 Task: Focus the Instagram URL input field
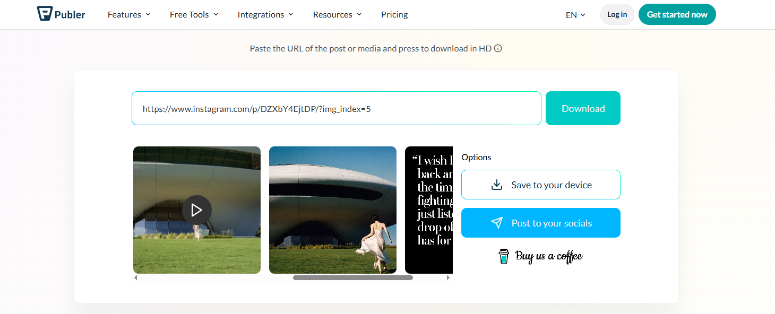click(337, 108)
